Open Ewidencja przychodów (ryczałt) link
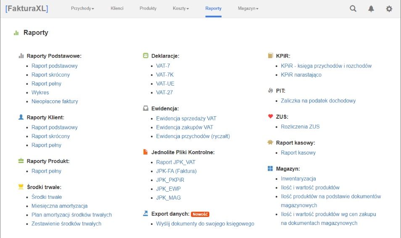 pyautogui.click(x=193, y=136)
